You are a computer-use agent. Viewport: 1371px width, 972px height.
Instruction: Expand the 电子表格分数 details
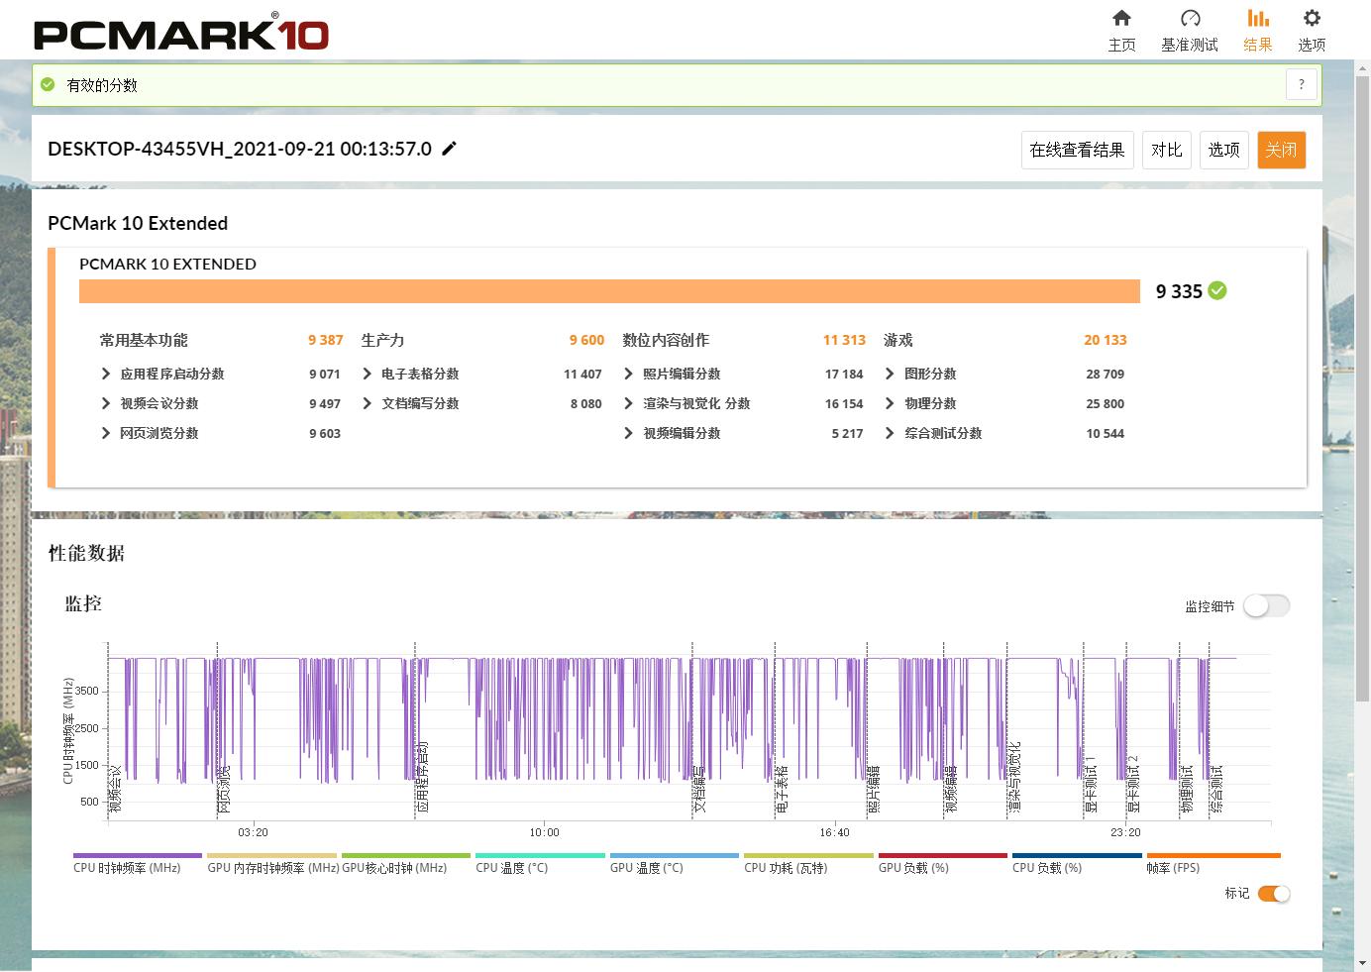tap(368, 374)
